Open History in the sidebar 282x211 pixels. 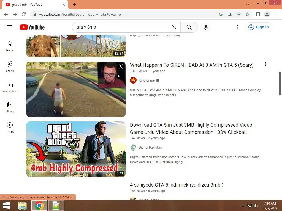click(x=10, y=127)
